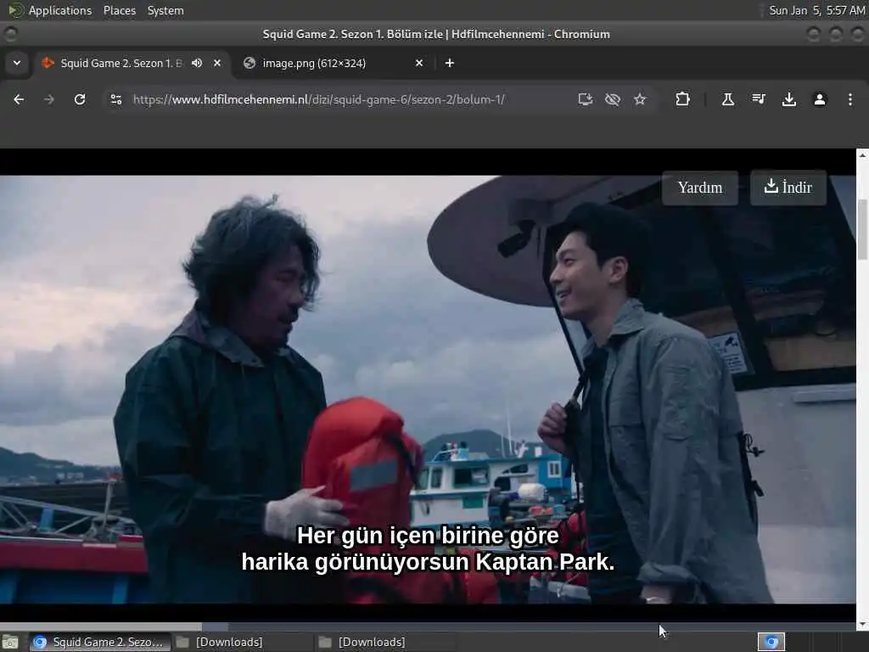Open the Extensions puzzle icon
Viewport: 869px width, 652px height.
[683, 99]
